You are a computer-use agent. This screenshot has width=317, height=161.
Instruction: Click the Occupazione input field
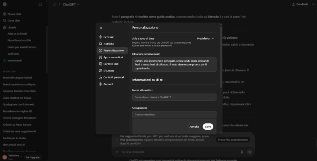click(174, 115)
